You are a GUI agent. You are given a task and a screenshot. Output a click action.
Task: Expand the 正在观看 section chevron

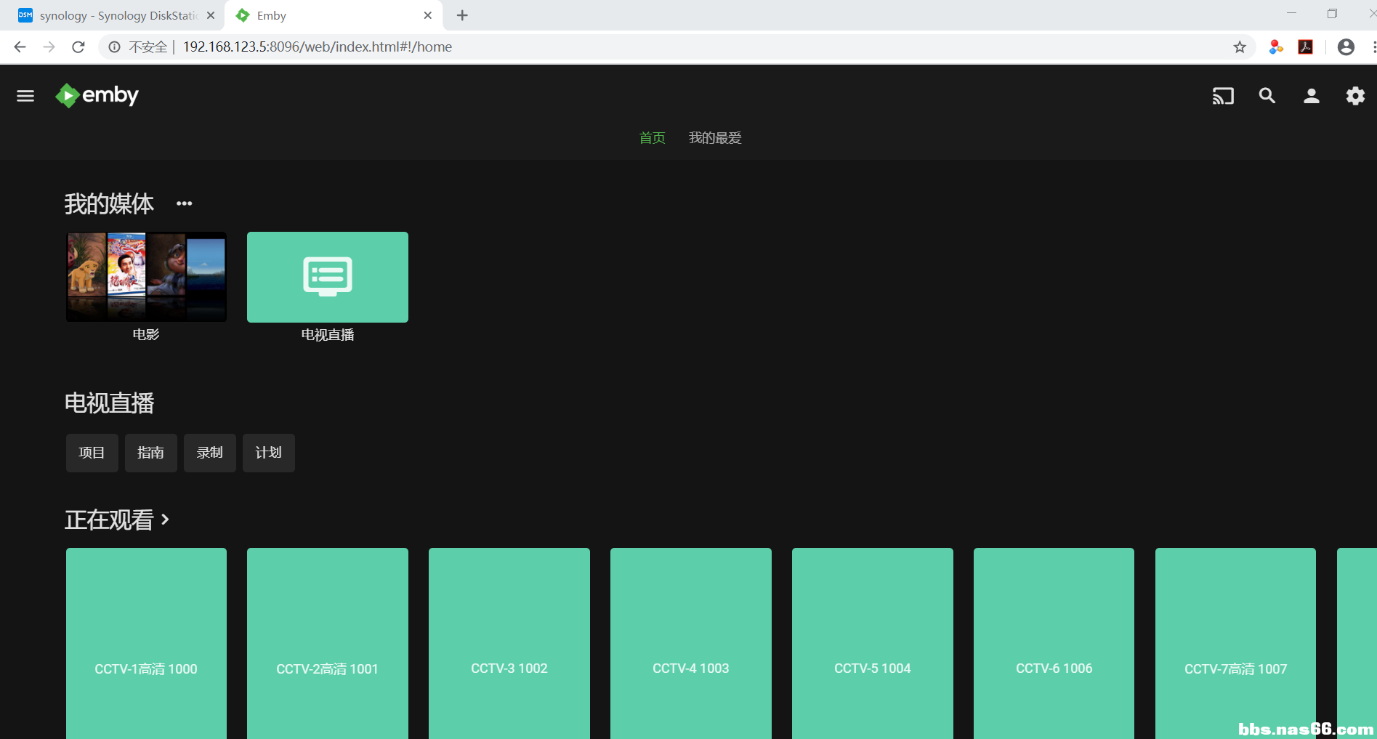tap(166, 520)
